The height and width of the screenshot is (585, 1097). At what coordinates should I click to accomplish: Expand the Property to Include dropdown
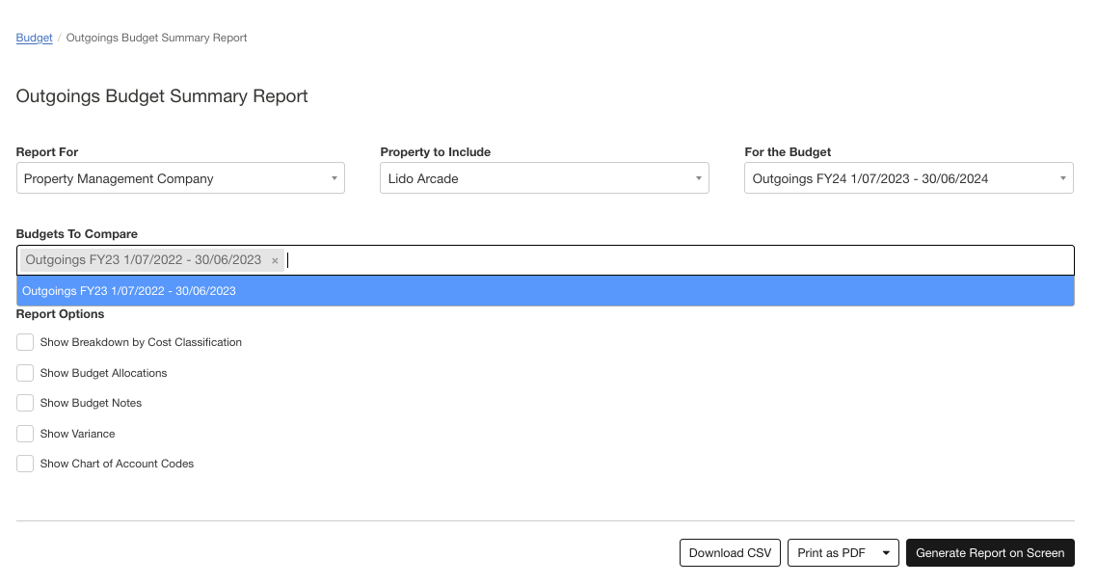point(545,178)
